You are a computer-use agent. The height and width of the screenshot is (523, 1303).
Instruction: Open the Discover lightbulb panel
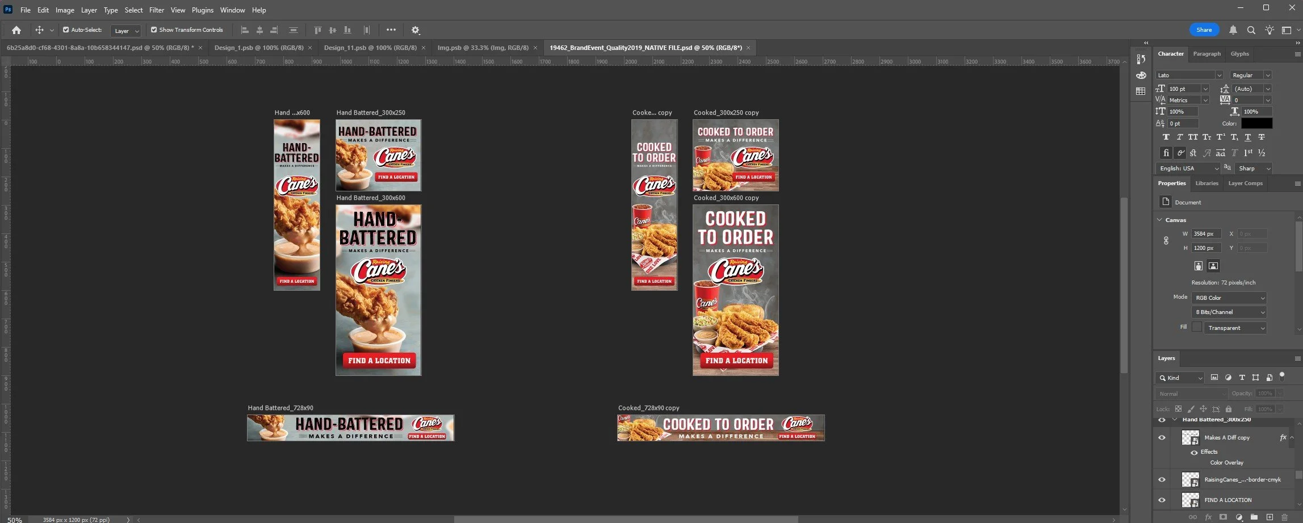click(x=1270, y=30)
